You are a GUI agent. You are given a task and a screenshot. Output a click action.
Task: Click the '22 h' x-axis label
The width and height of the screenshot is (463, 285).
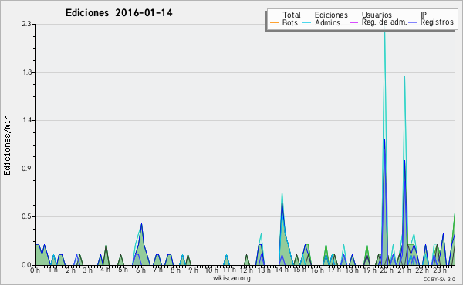[x=422, y=270]
